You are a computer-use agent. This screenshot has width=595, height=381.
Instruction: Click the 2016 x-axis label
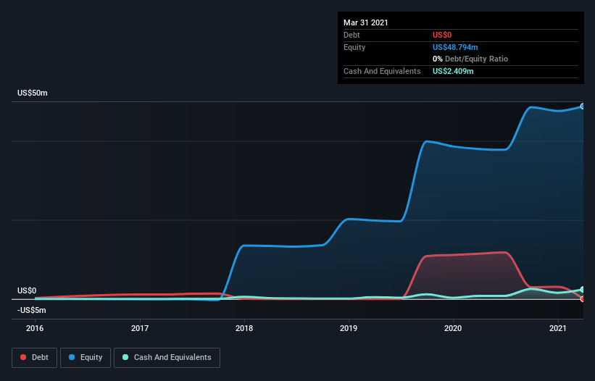click(x=35, y=328)
